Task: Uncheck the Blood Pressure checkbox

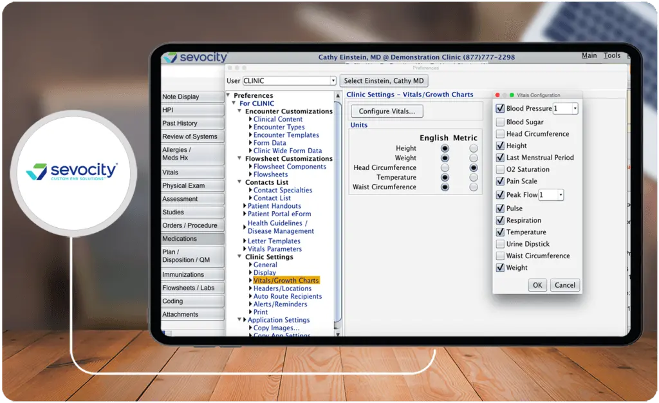Action: 500,108
